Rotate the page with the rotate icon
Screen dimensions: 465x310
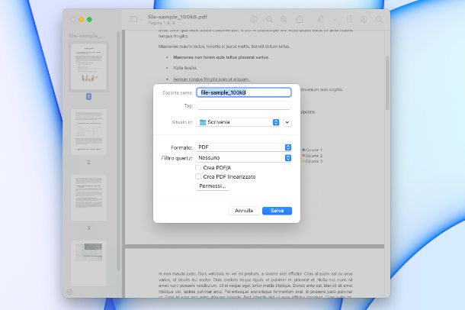[350, 19]
